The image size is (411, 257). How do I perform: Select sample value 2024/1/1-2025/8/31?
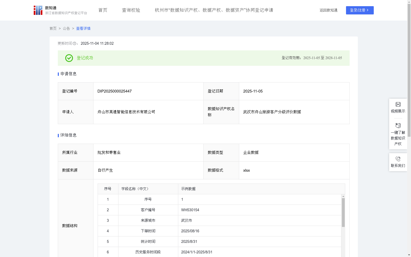tap(197, 252)
